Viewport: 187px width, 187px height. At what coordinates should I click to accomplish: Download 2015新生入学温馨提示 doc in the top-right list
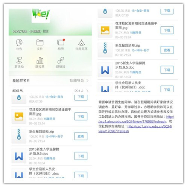tap(167, 70)
